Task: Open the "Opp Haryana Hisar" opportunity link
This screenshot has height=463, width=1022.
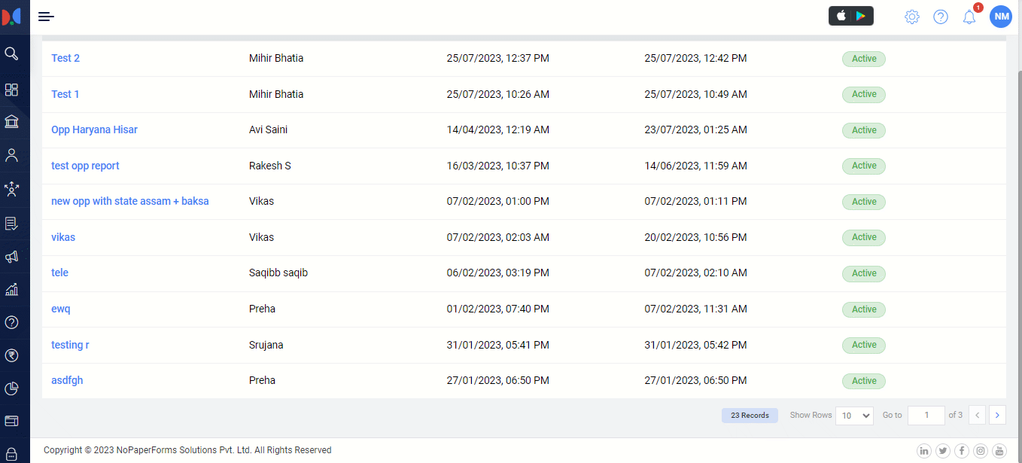Action: pyautogui.click(x=94, y=129)
